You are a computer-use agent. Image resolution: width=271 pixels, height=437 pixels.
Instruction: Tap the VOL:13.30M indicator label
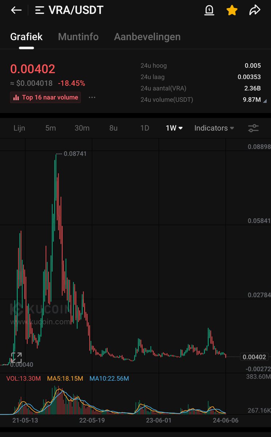[x=23, y=378]
